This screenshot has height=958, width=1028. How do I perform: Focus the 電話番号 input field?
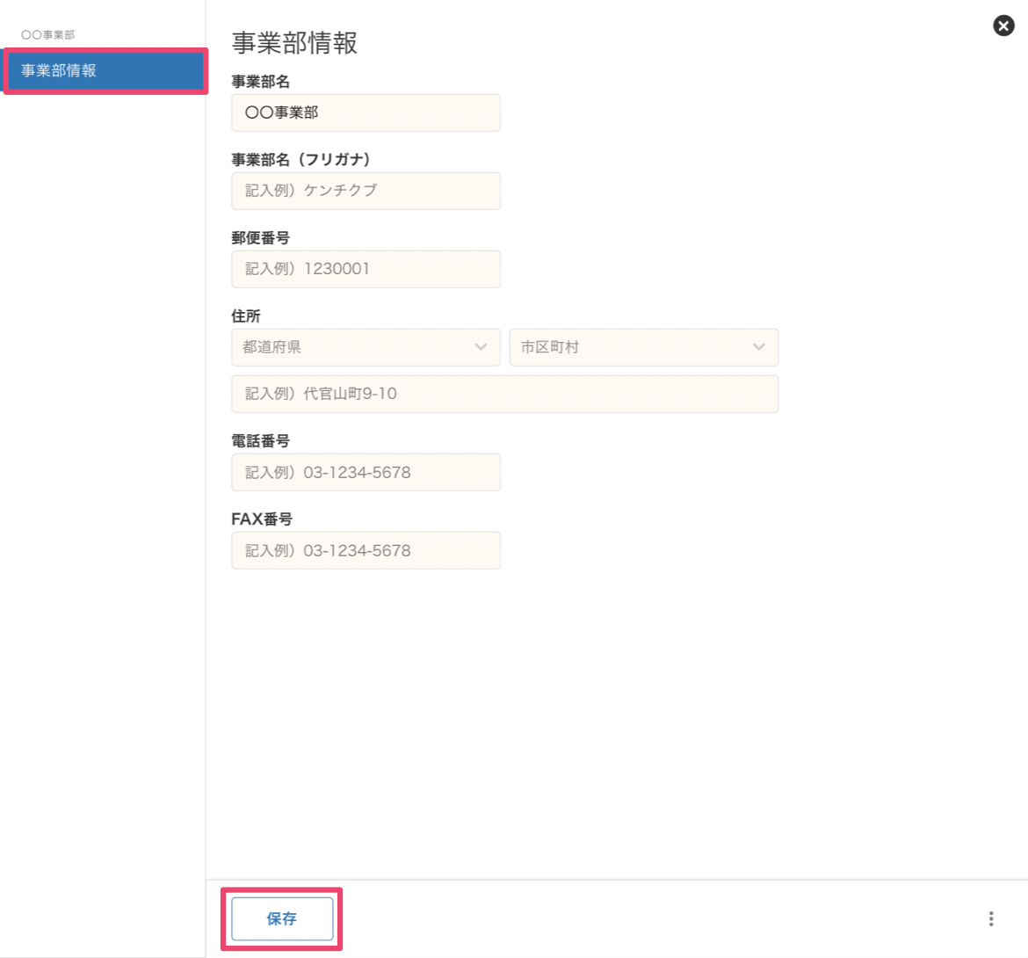(366, 472)
